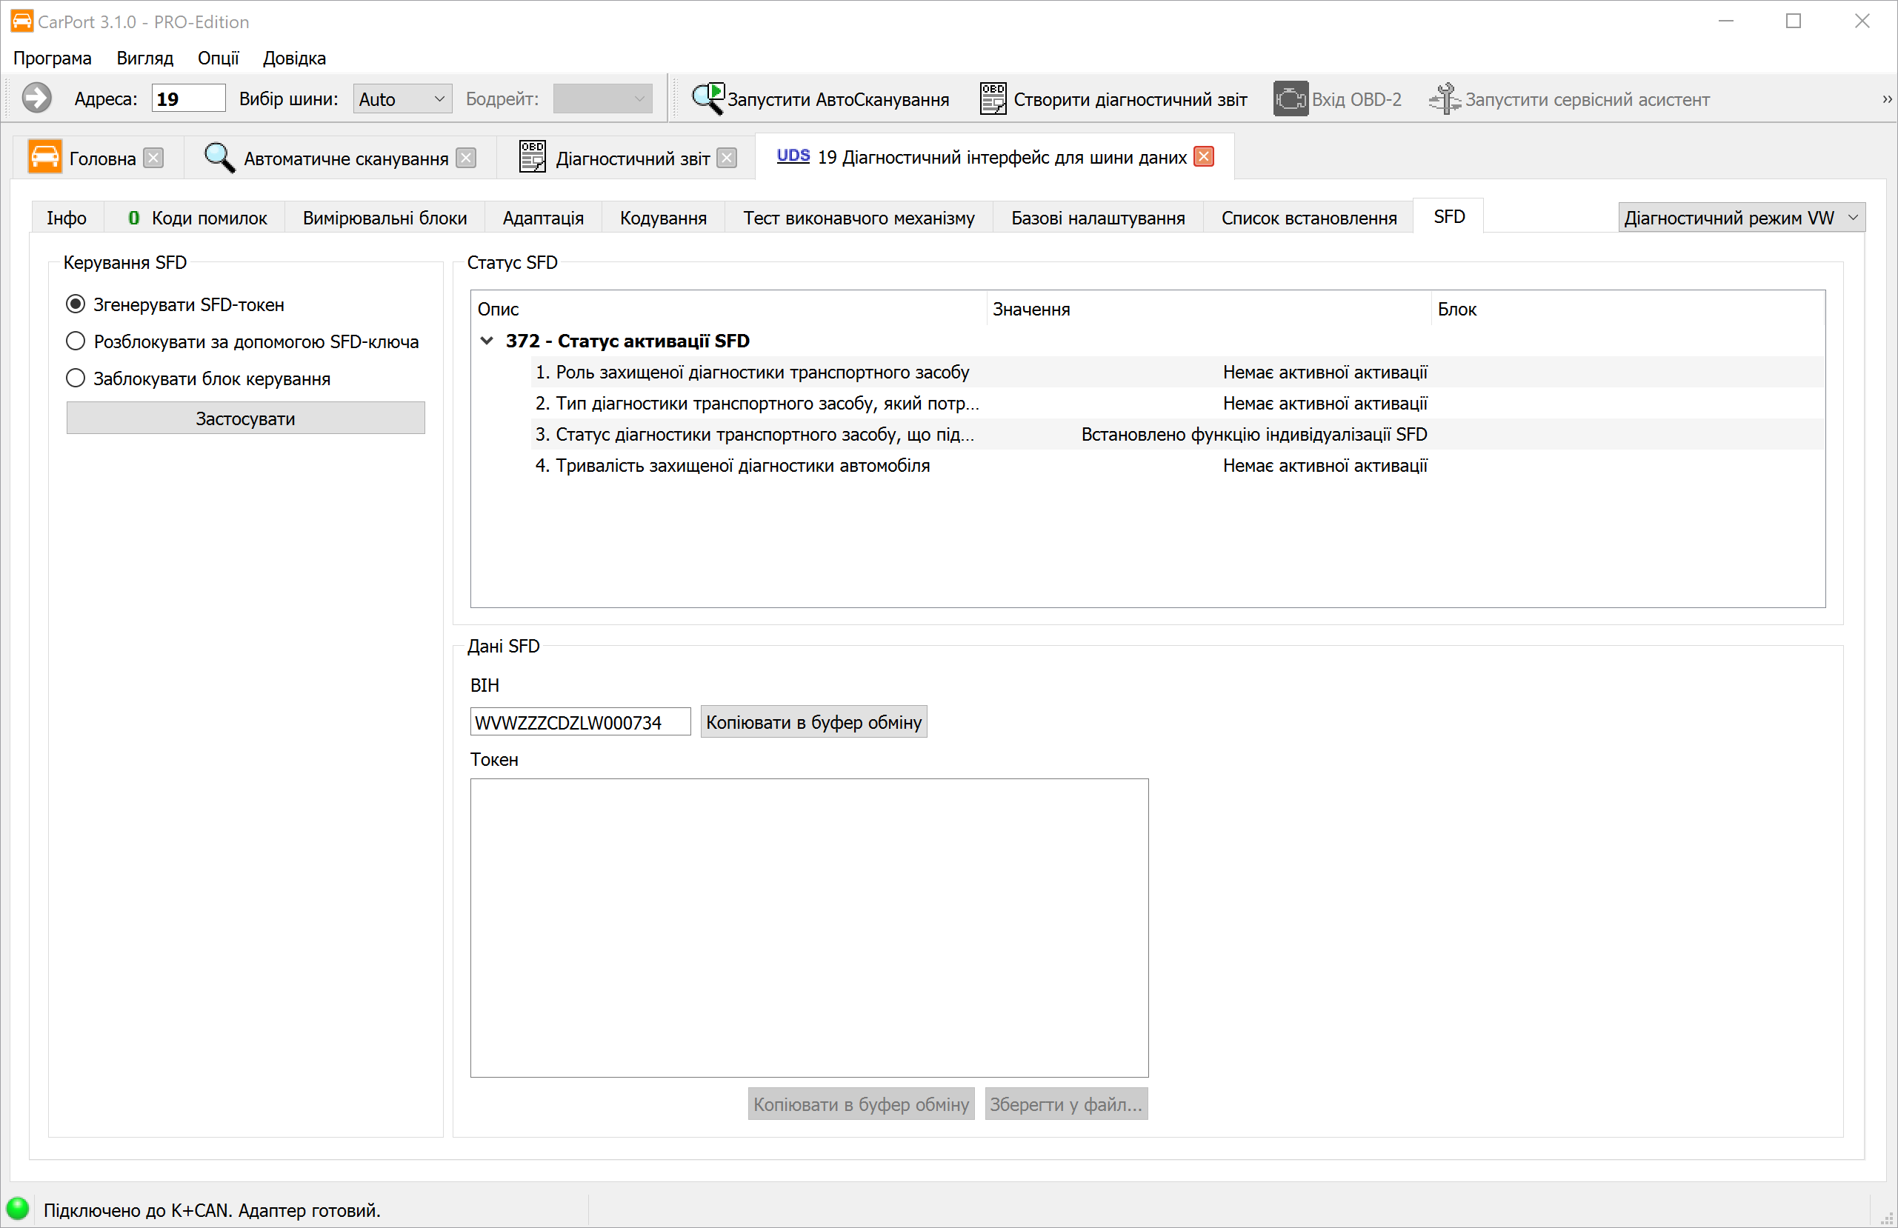Viewport: 1898px width, 1228px height.
Task: Click the Адреса input field
Action: click(x=188, y=99)
